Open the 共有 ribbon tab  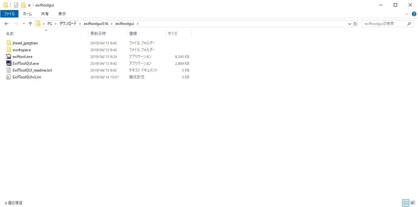[45, 14]
